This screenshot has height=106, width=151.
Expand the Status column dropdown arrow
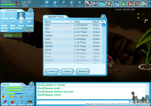(102, 22)
